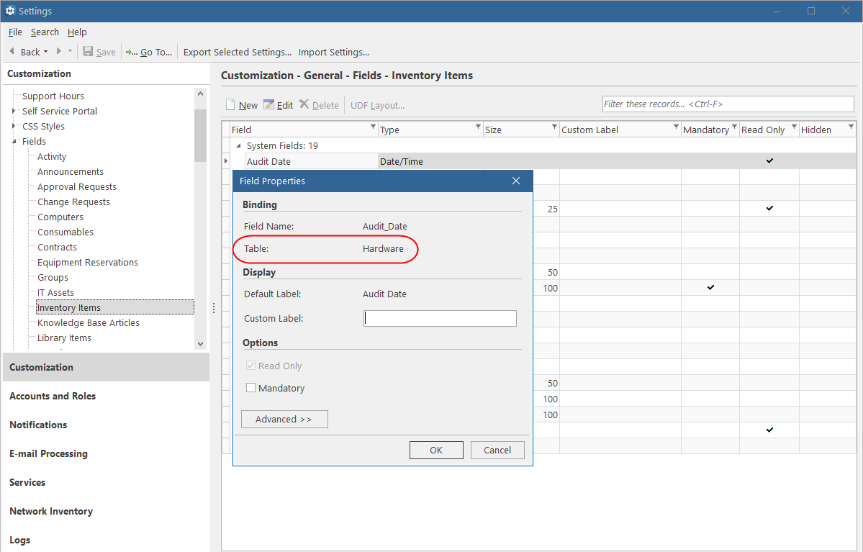Open the Search menu
Viewport: 863px width, 552px height.
point(45,32)
